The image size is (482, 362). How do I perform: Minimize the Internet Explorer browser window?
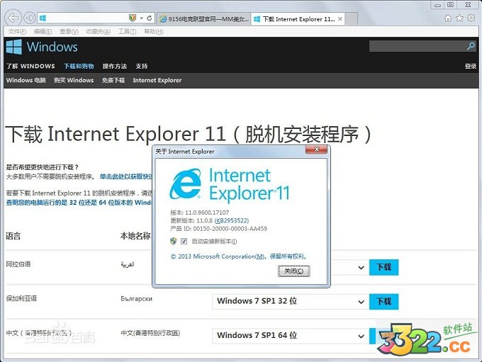[438, 5]
